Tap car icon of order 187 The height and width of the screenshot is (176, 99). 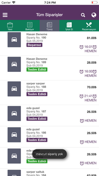coord(14,114)
